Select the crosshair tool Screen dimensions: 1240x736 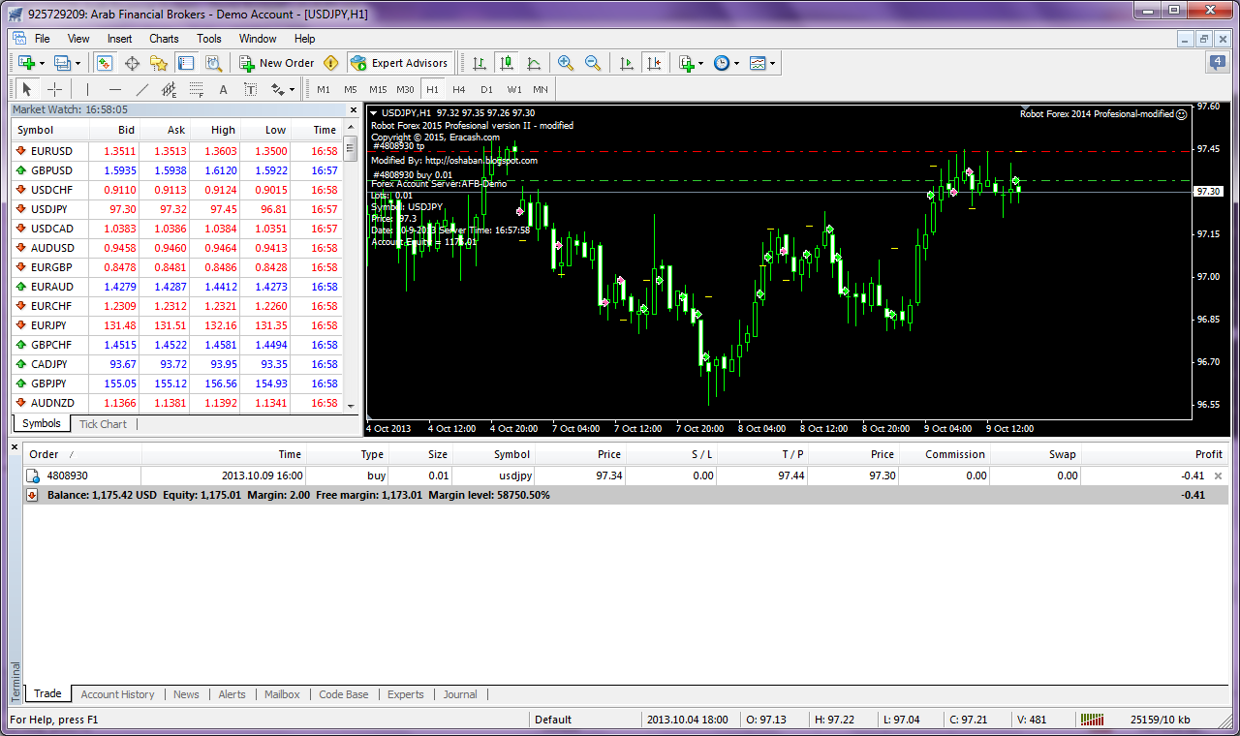(55, 89)
